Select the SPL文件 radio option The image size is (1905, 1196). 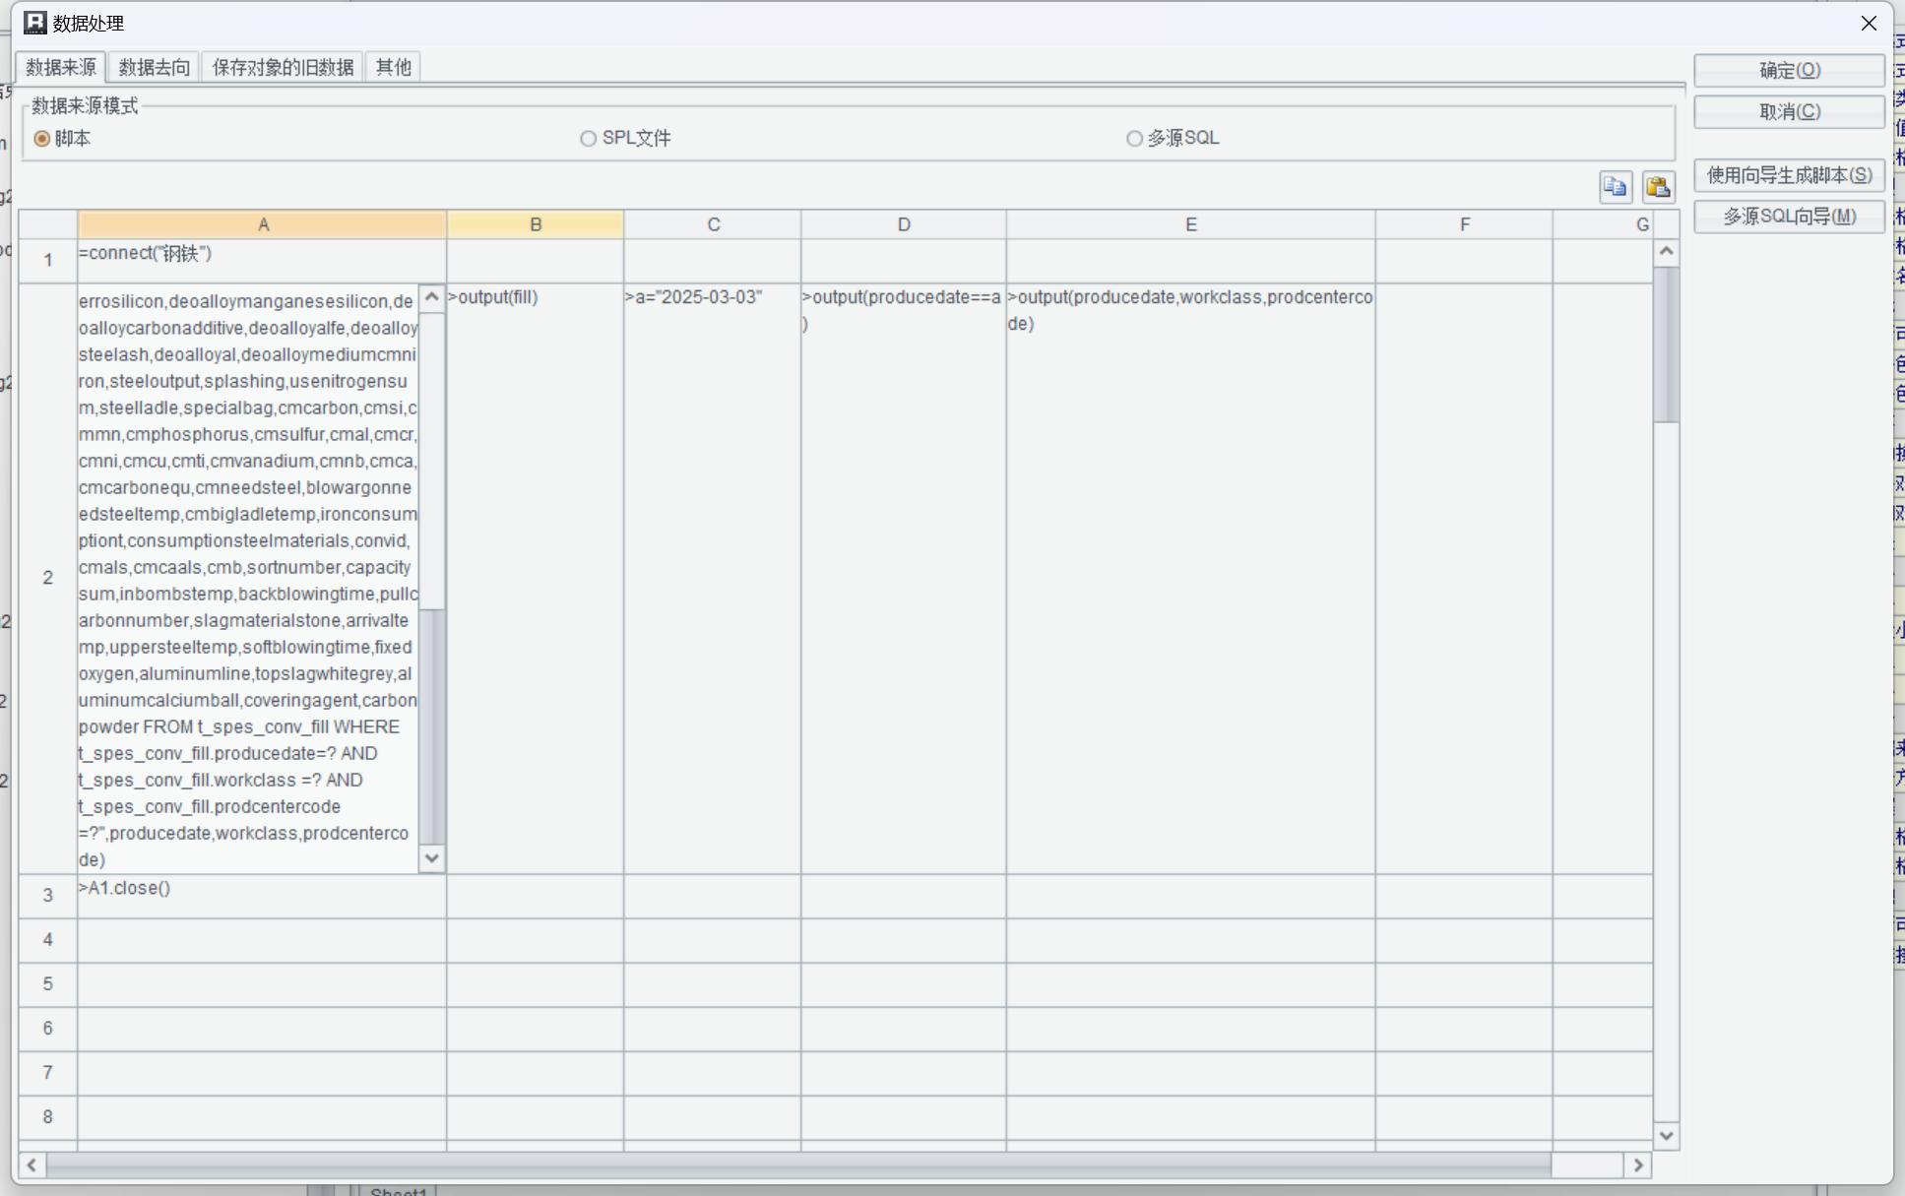(589, 139)
